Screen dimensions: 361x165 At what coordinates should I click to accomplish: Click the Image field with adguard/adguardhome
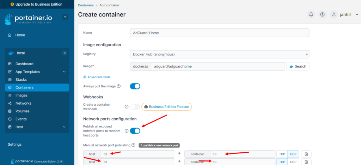pyautogui.click(x=218, y=66)
